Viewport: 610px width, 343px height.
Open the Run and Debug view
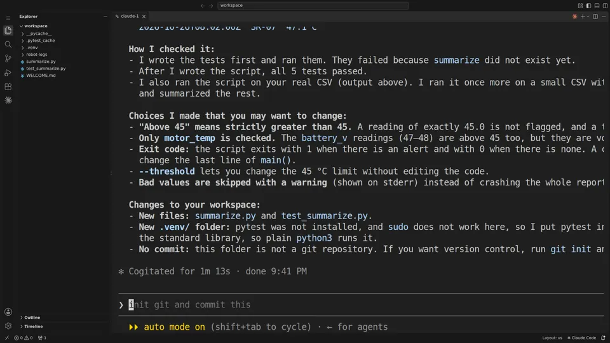(x=8, y=72)
